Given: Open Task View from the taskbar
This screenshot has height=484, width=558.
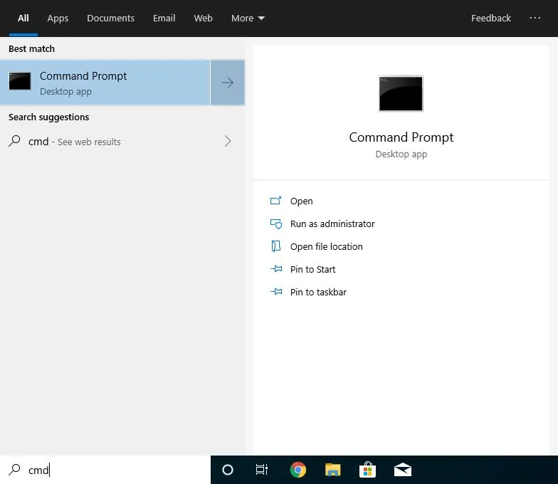Looking at the screenshot, I should pyautogui.click(x=262, y=470).
